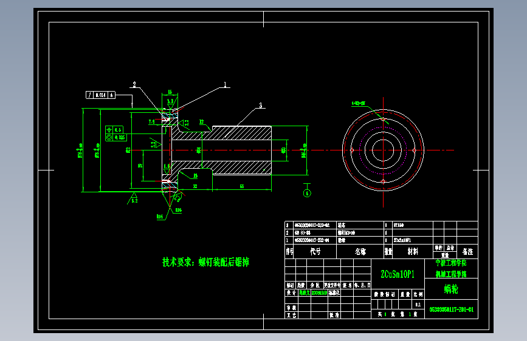Image resolution: width=527 pixels, height=341 pixels.
Task: Click the large green ZCuSn10P1 material label
Action: (x=398, y=274)
